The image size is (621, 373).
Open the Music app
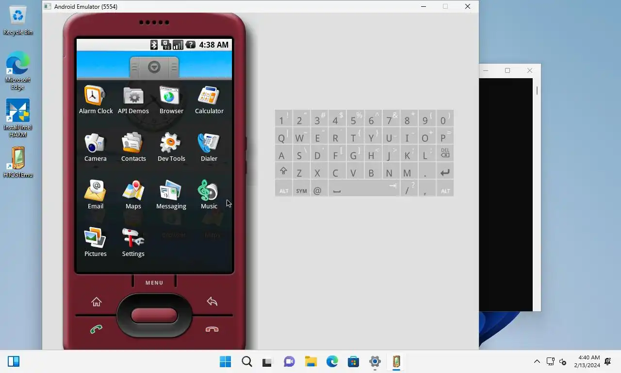click(209, 195)
